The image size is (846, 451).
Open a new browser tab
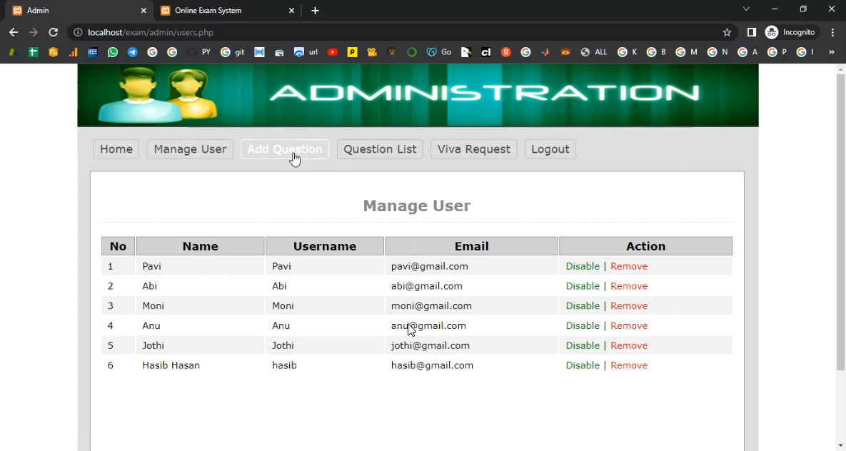(x=315, y=11)
